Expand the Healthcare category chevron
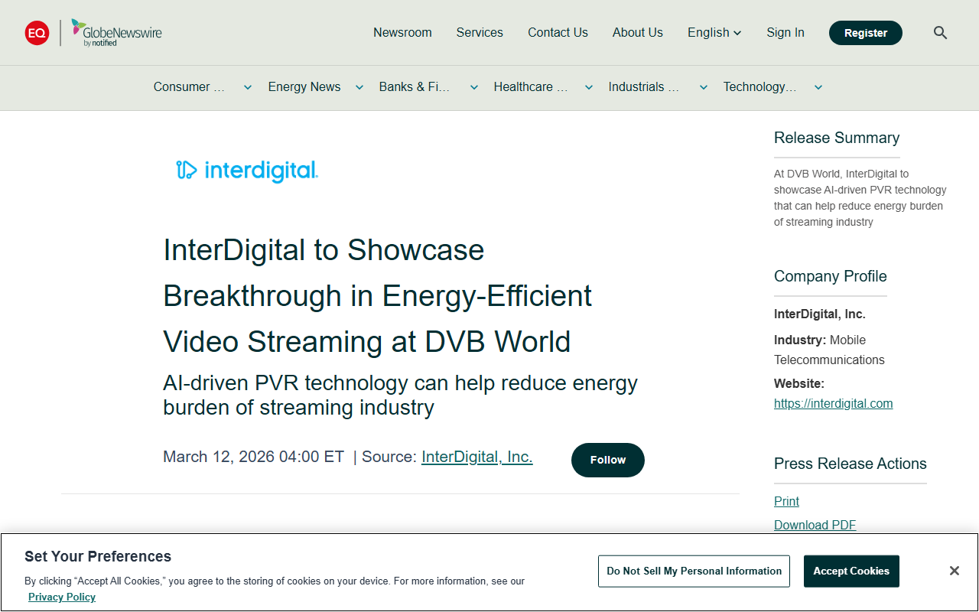979x612 pixels. [x=589, y=87]
